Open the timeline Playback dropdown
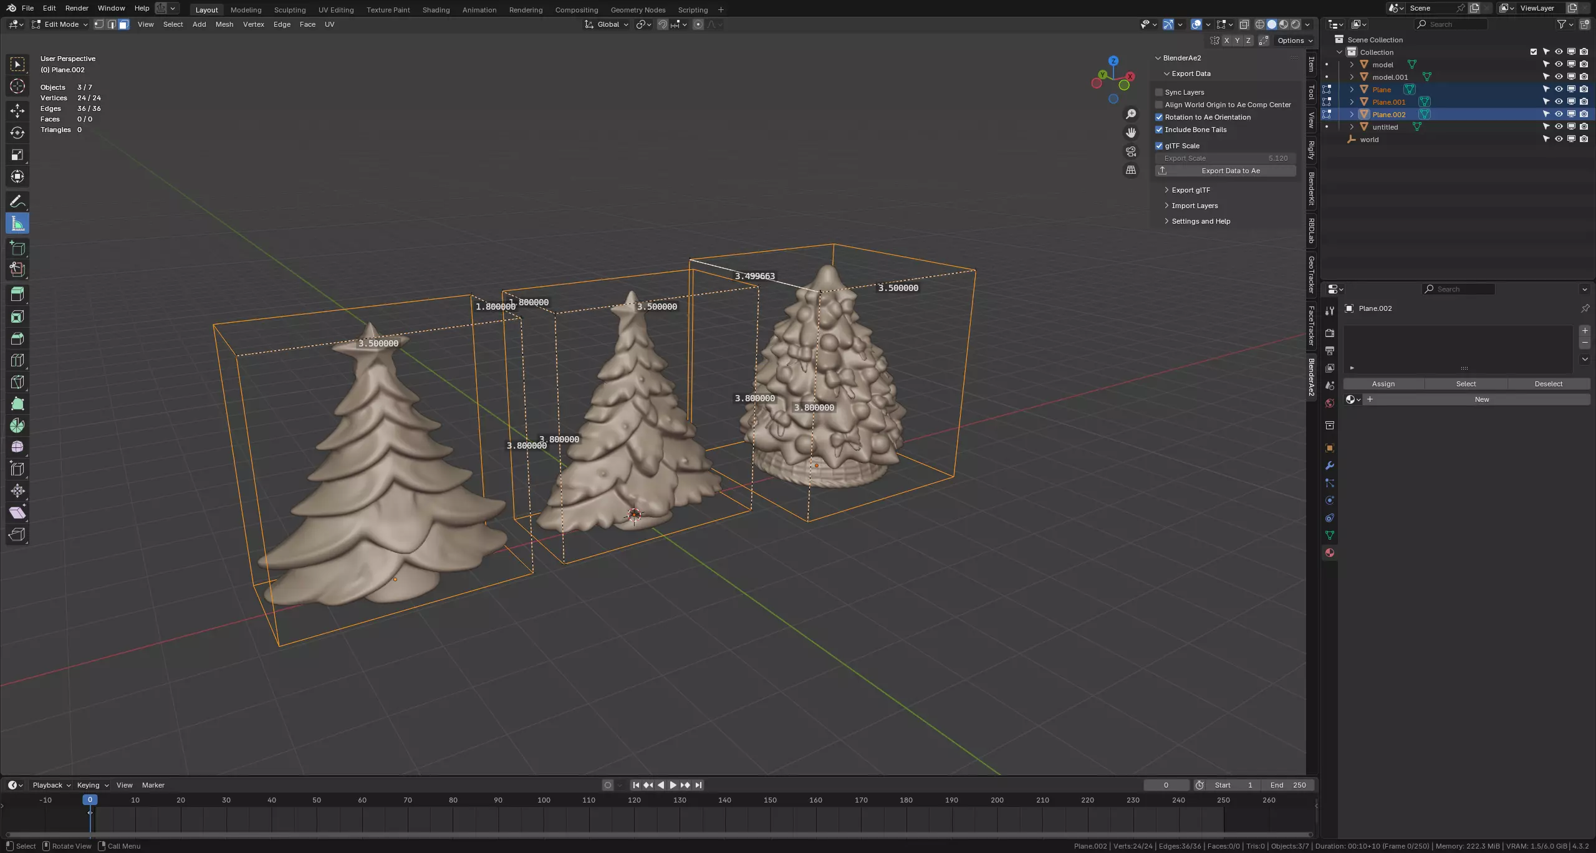Viewport: 1596px width, 853px height. point(52,785)
